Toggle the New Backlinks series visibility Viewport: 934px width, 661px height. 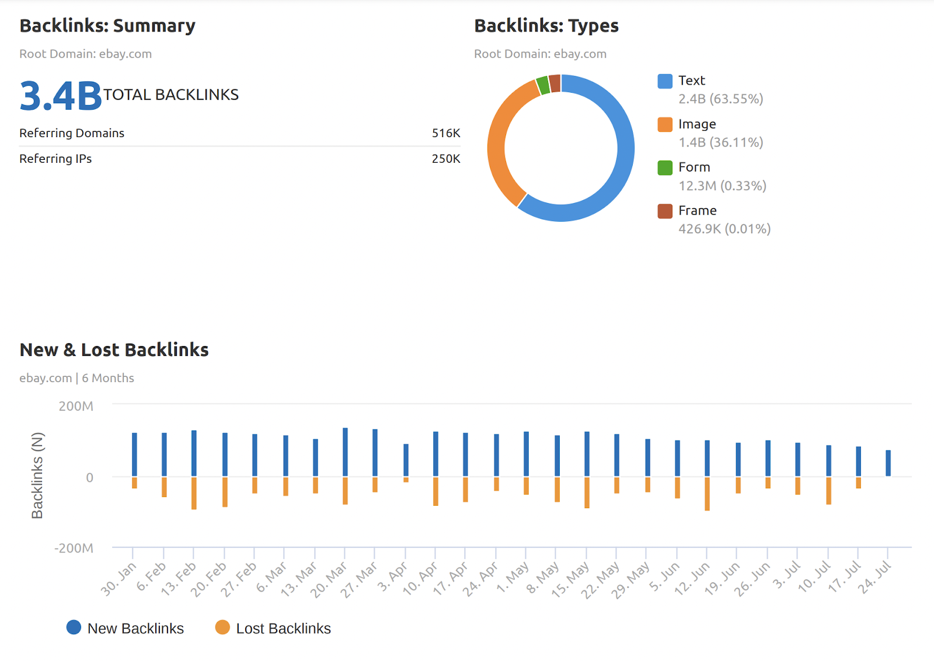coord(135,628)
